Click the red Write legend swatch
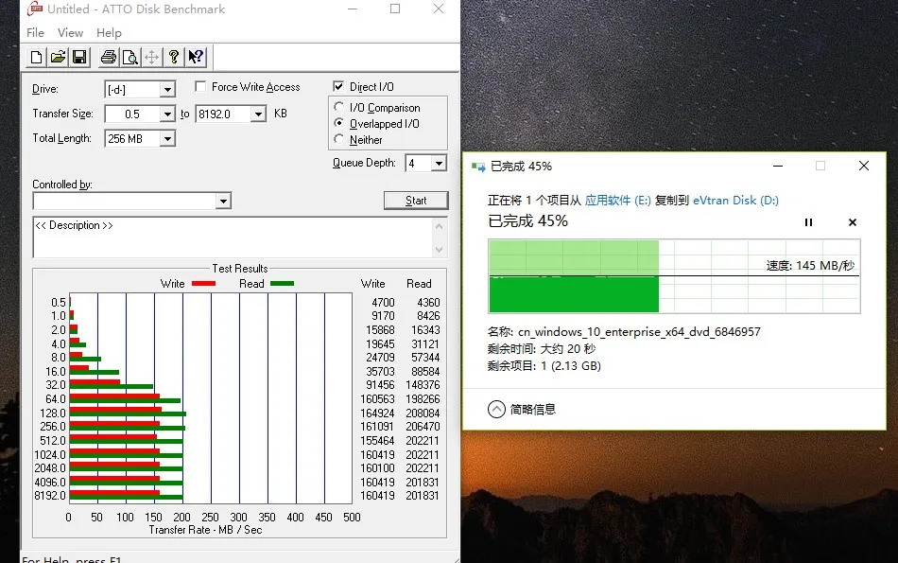This screenshot has width=898, height=563. (203, 283)
